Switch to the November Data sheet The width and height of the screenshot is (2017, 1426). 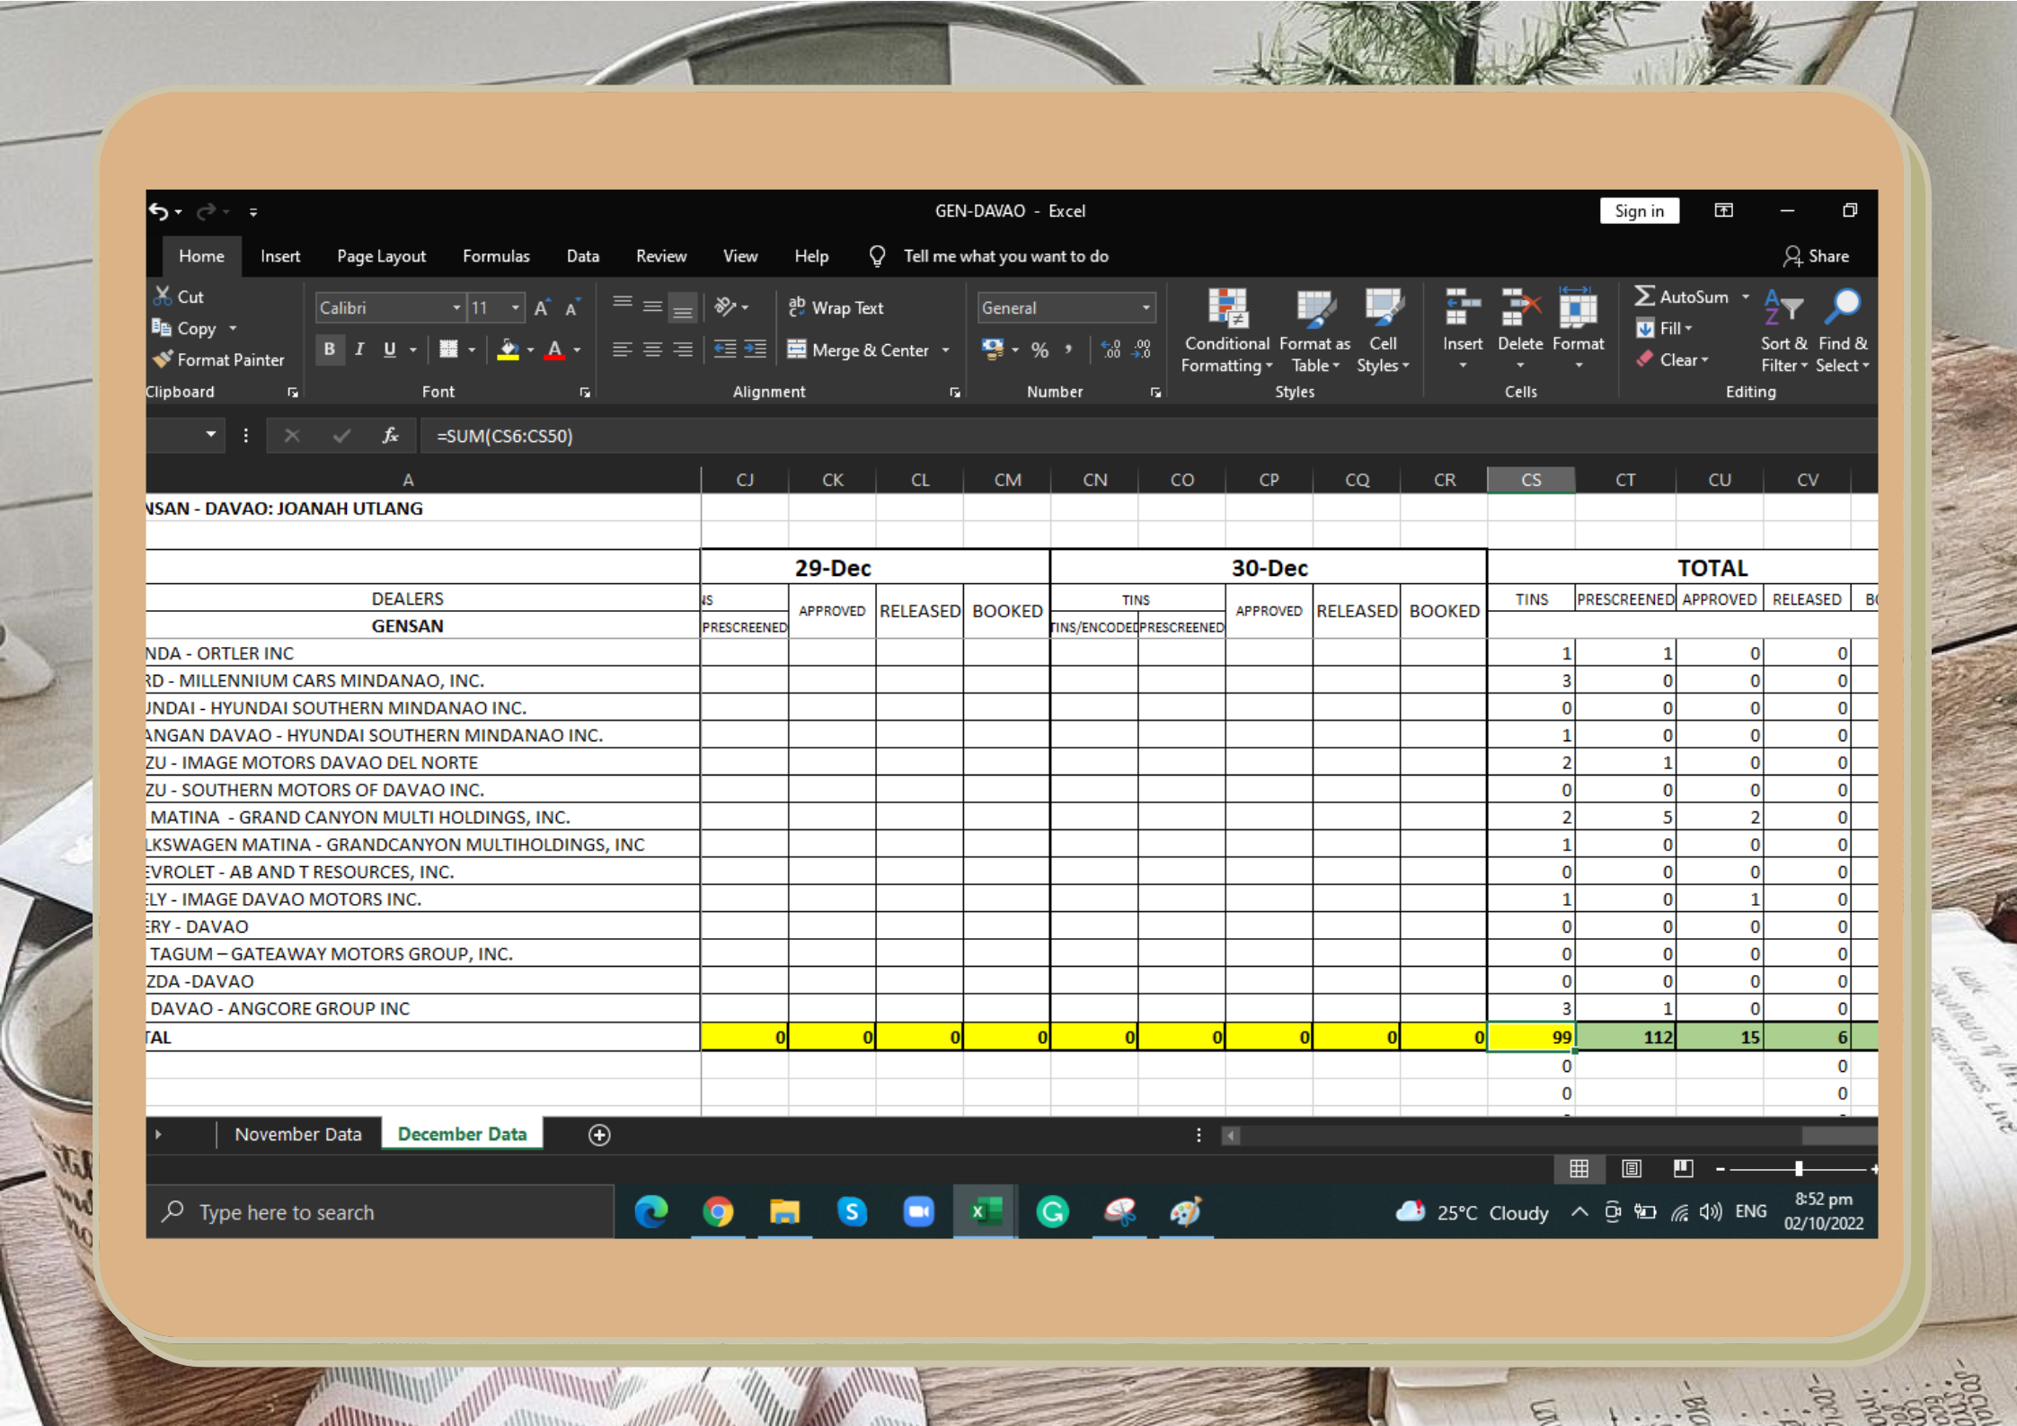(x=297, y=1135)
